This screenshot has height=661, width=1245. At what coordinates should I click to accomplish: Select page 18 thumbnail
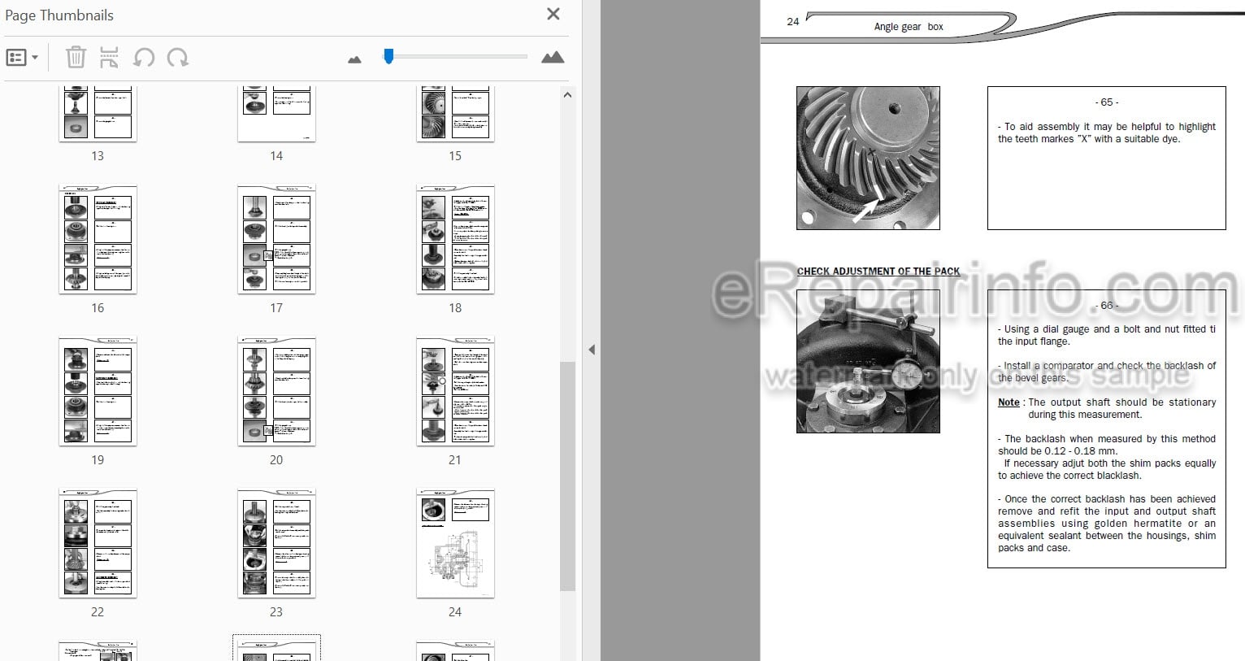point(455,239)
